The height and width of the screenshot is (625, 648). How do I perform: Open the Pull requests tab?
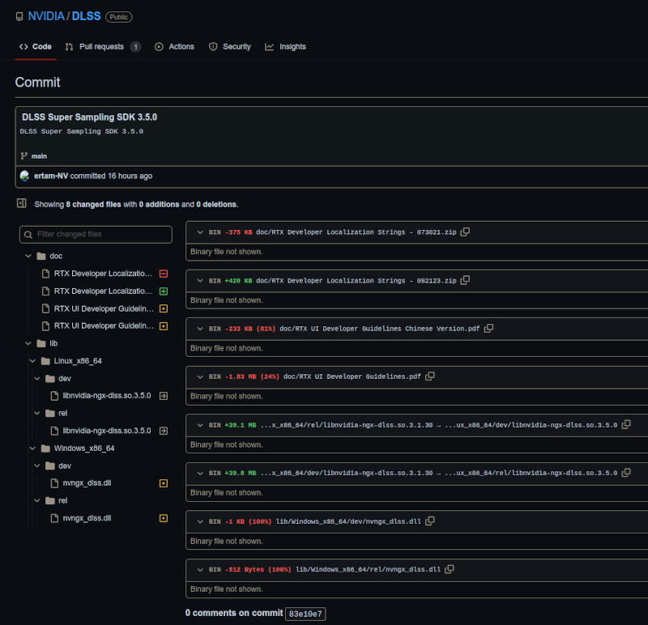pyautogui.click(x=101, y=47)
